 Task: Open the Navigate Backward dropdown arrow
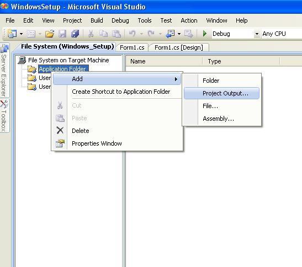tap(179, 34)
